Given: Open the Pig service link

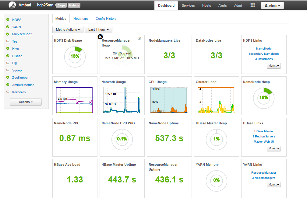Looking at the screenshot, I should [15, 63].
